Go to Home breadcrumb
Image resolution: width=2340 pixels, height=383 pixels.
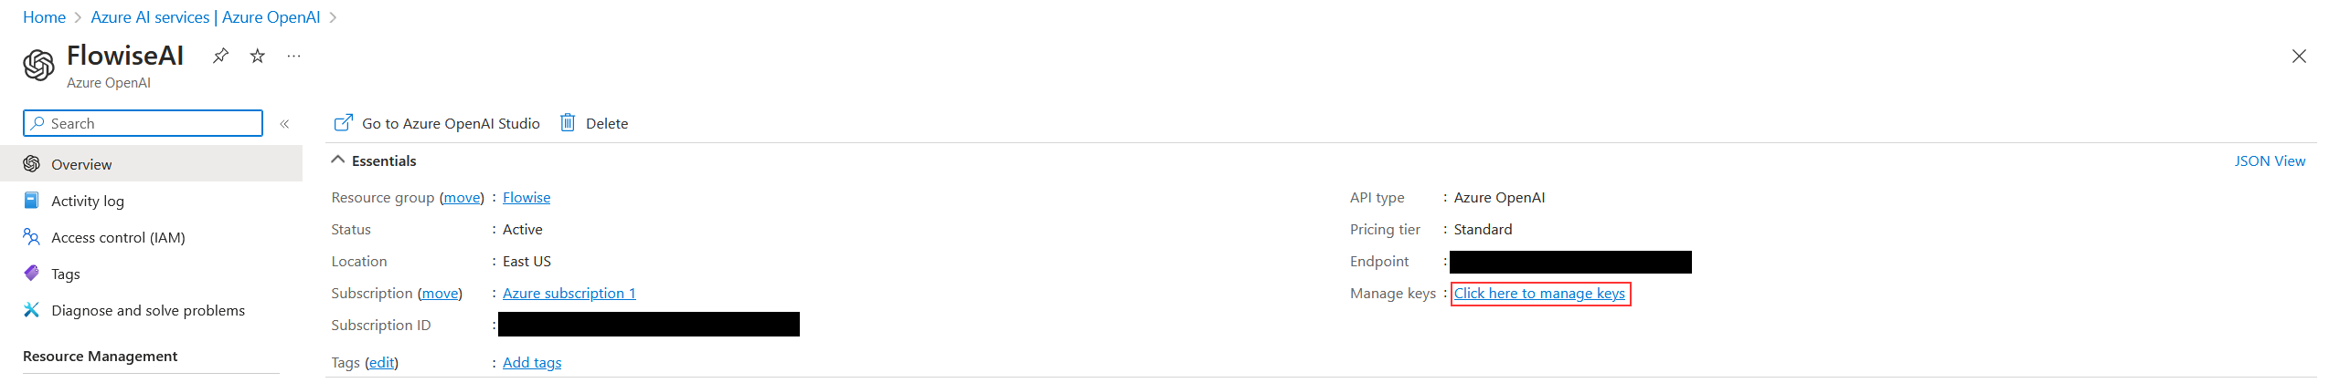point(44,17)
